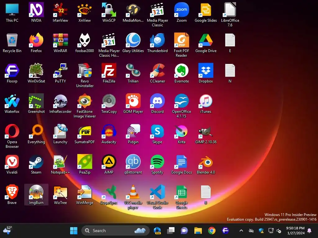Click the Evernote elephant icon
Viewport: 318px width, 238px height.
[181, 70]
